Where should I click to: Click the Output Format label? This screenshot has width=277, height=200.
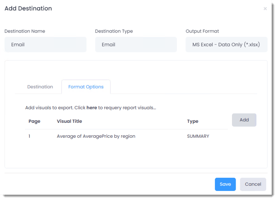tap(202, 31)
